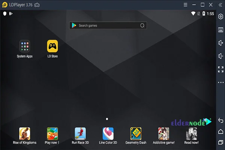Open the Addictive game! shortcut
225x150 pixels.
163,133
